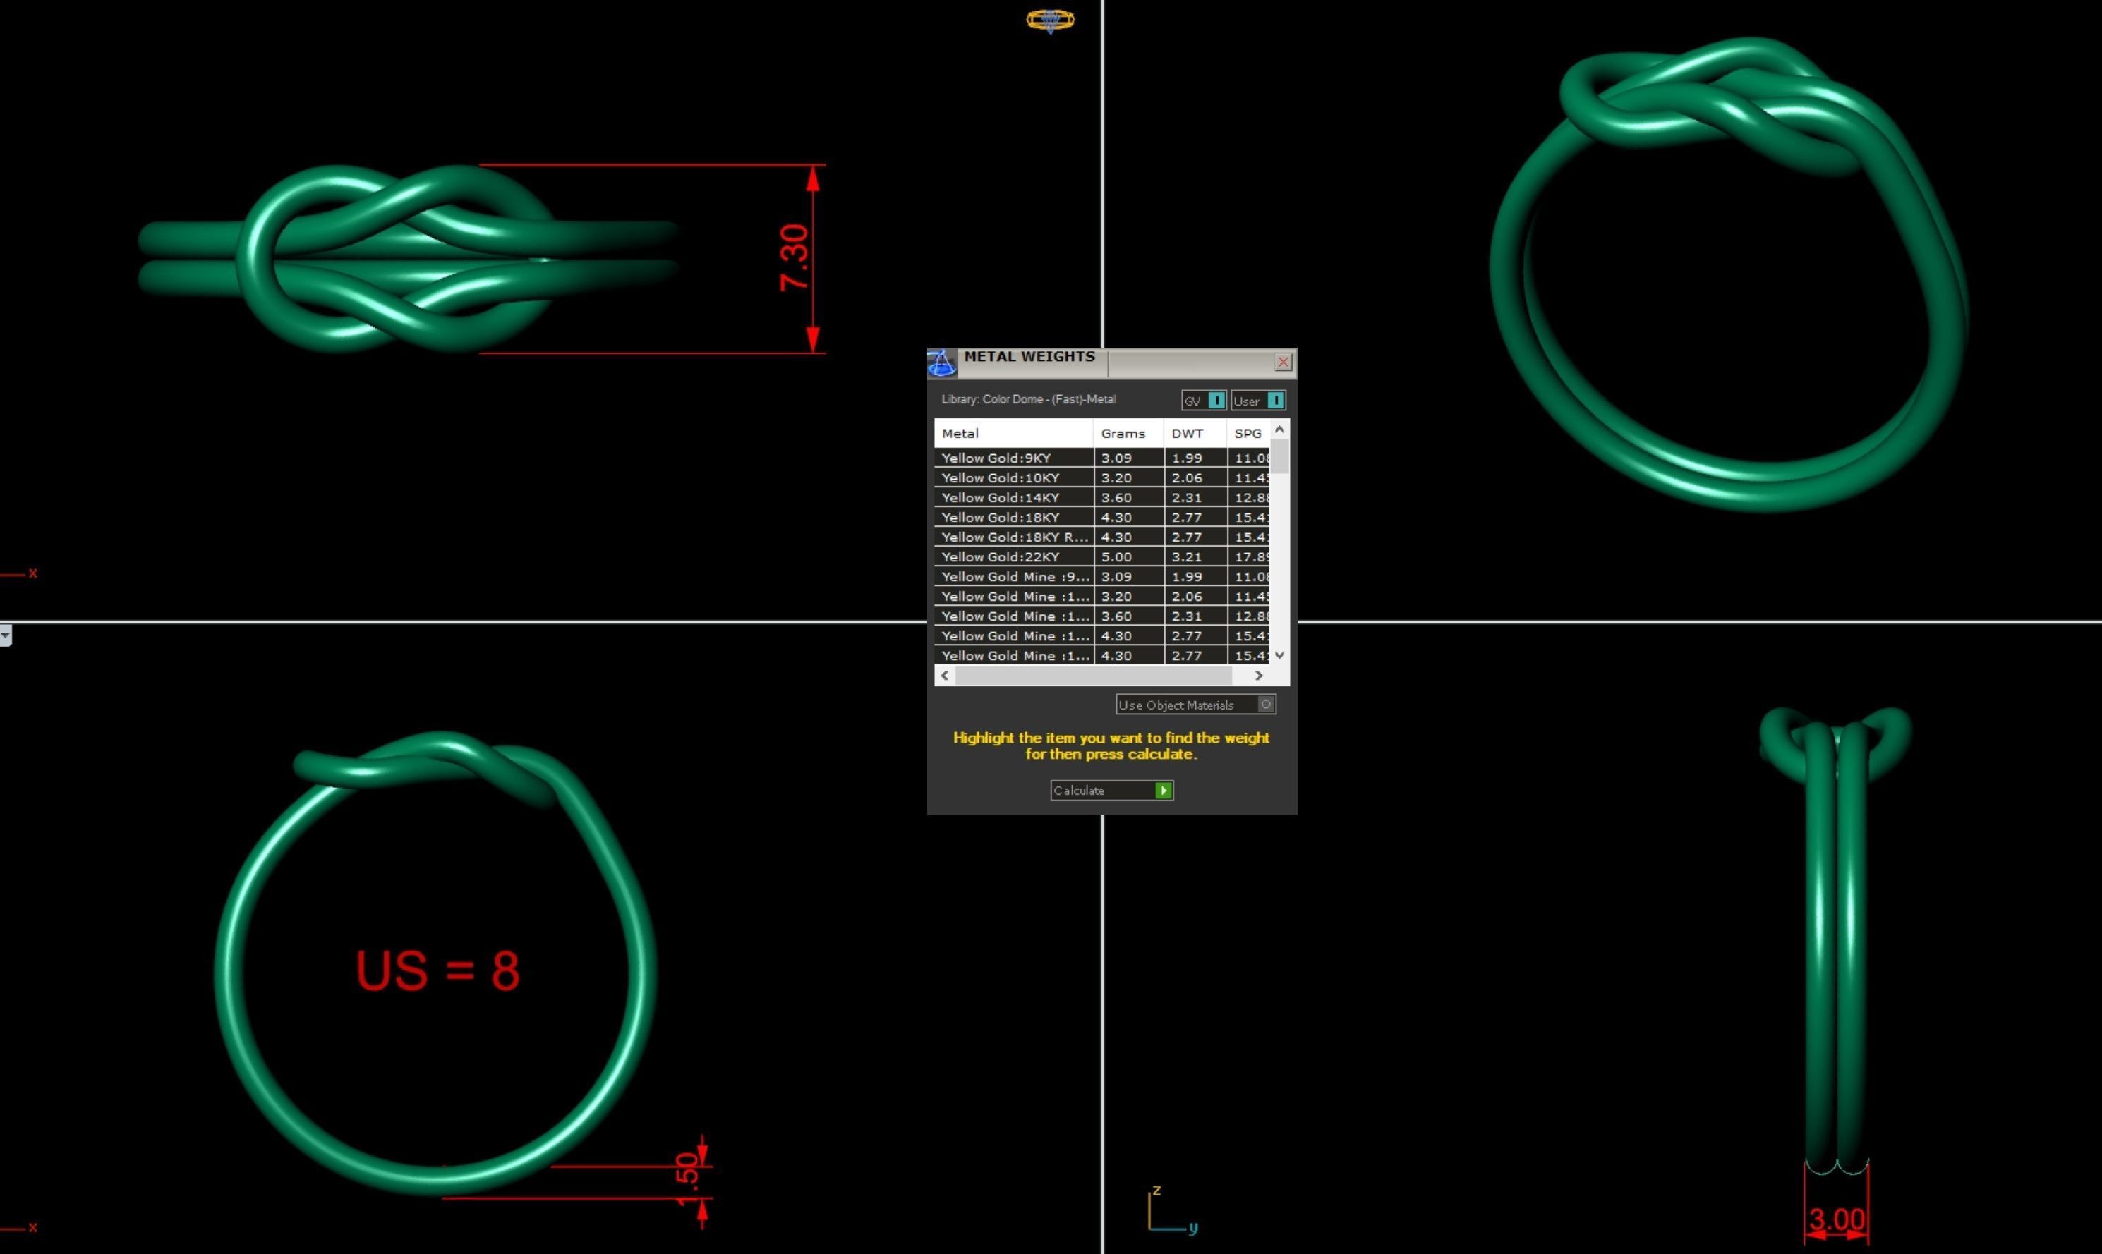Viewport: 2102px width, 1254px height.
Task: Click the 7.30 dimension label
Action: tap(795, 257)
